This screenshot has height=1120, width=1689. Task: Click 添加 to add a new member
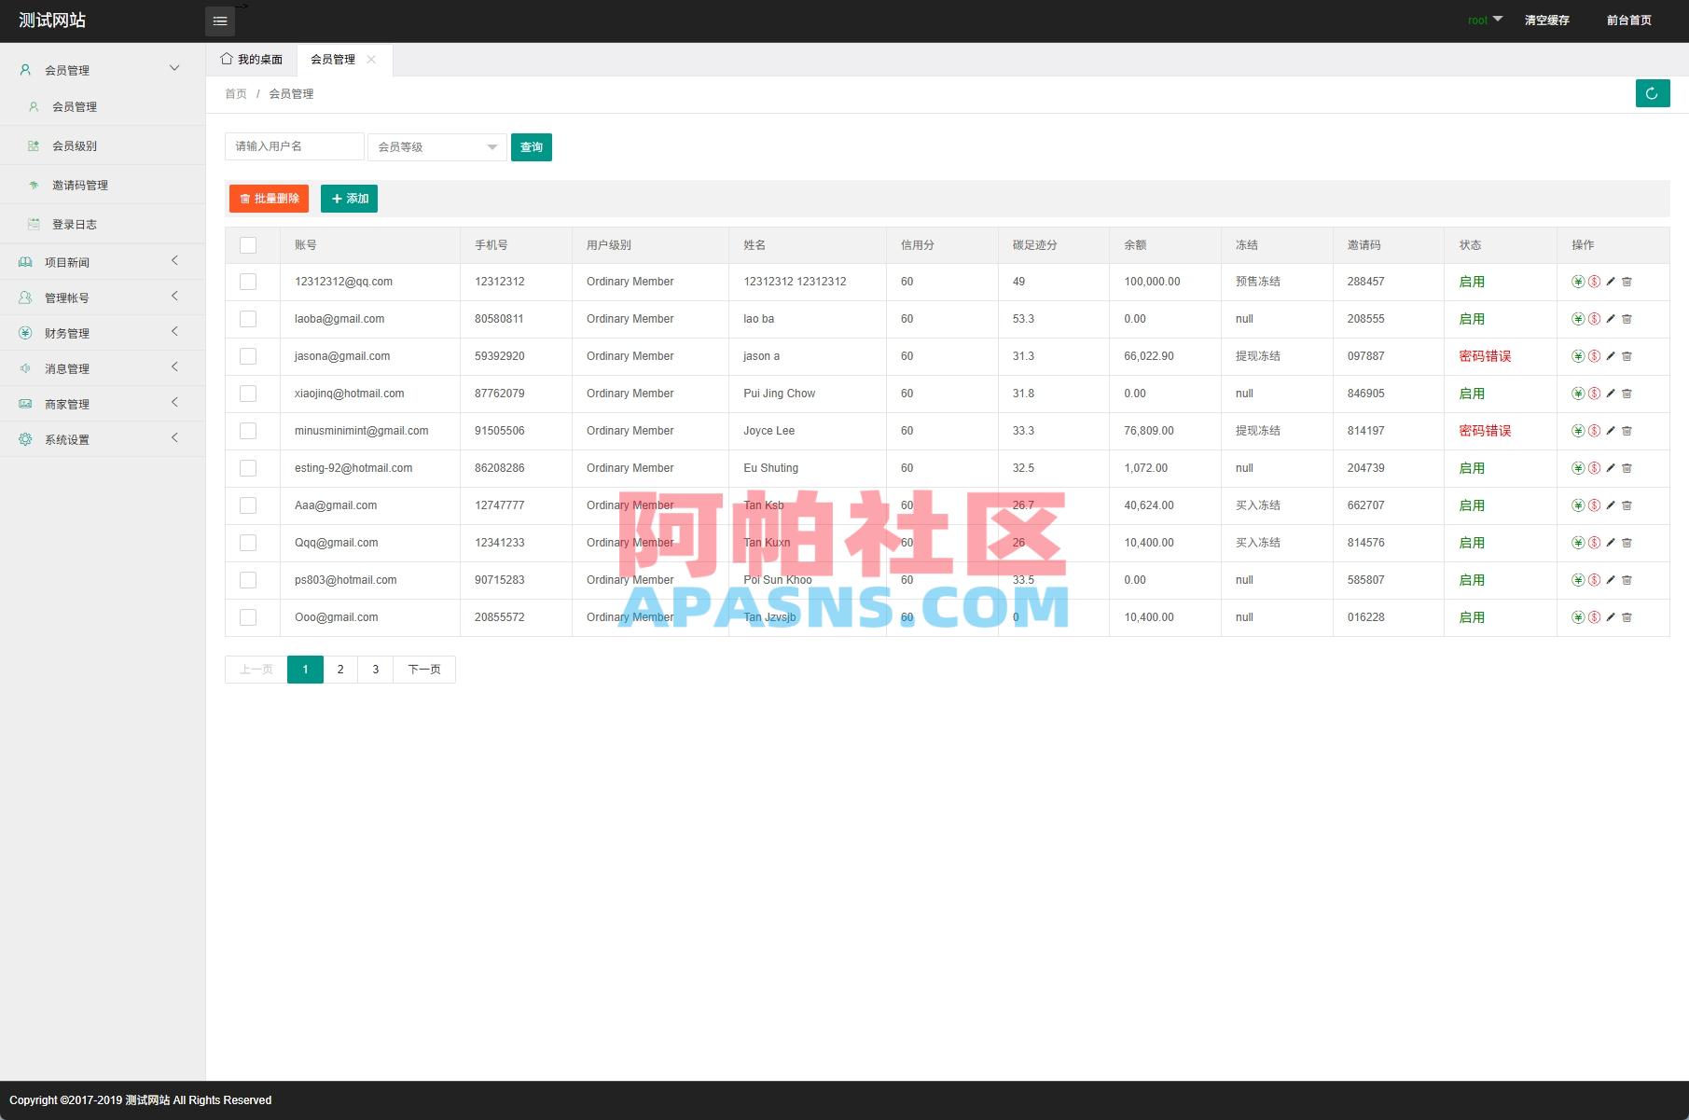[349, 199]
